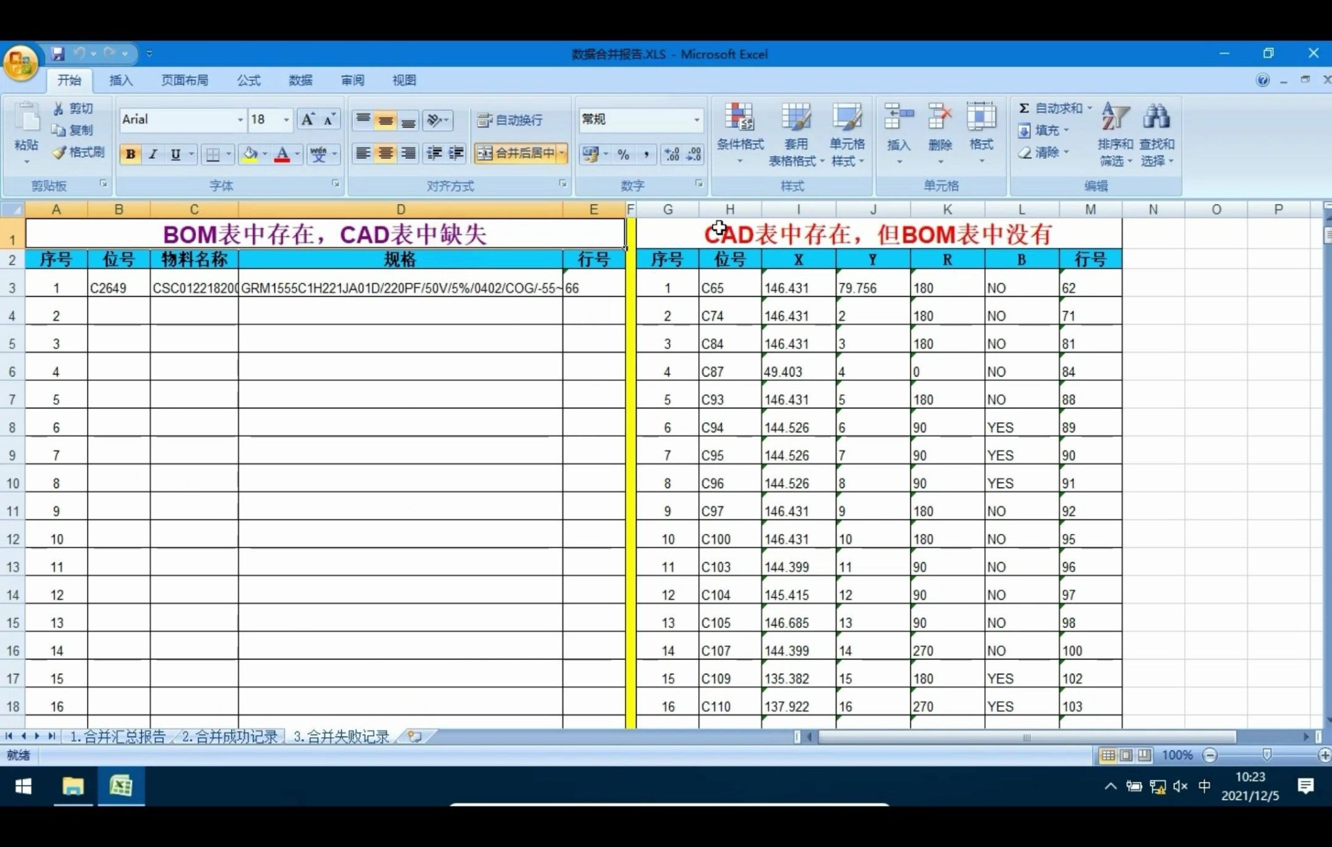The width and height of the screenshot is (1332, 847).
Task: Apply percent style format
Action: (x=624, y=154)
